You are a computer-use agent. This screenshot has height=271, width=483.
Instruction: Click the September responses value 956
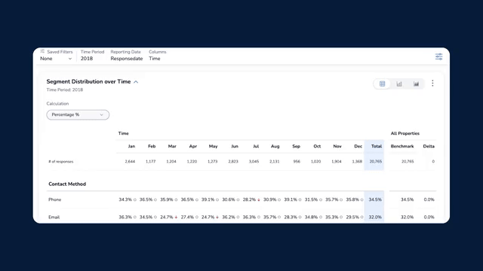coord(297,162)
